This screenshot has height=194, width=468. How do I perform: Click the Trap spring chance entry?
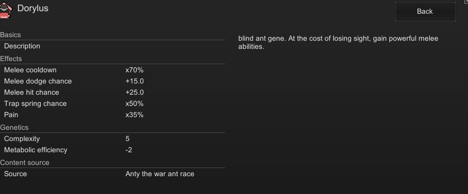coord(112,104)
